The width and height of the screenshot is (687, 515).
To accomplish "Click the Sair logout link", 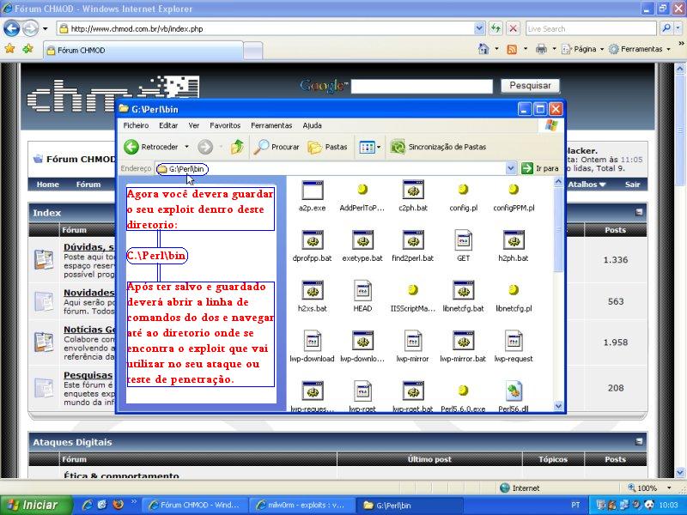I will click(x=632, y=185).
